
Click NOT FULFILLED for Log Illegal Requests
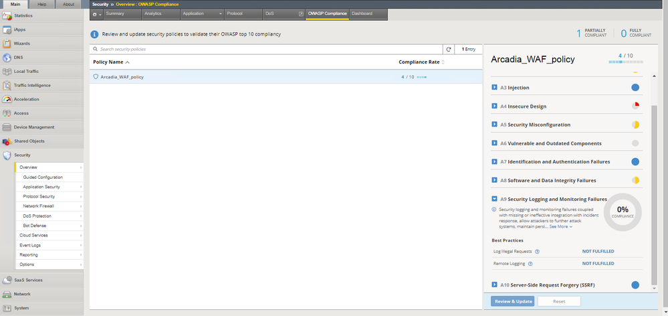598,252
